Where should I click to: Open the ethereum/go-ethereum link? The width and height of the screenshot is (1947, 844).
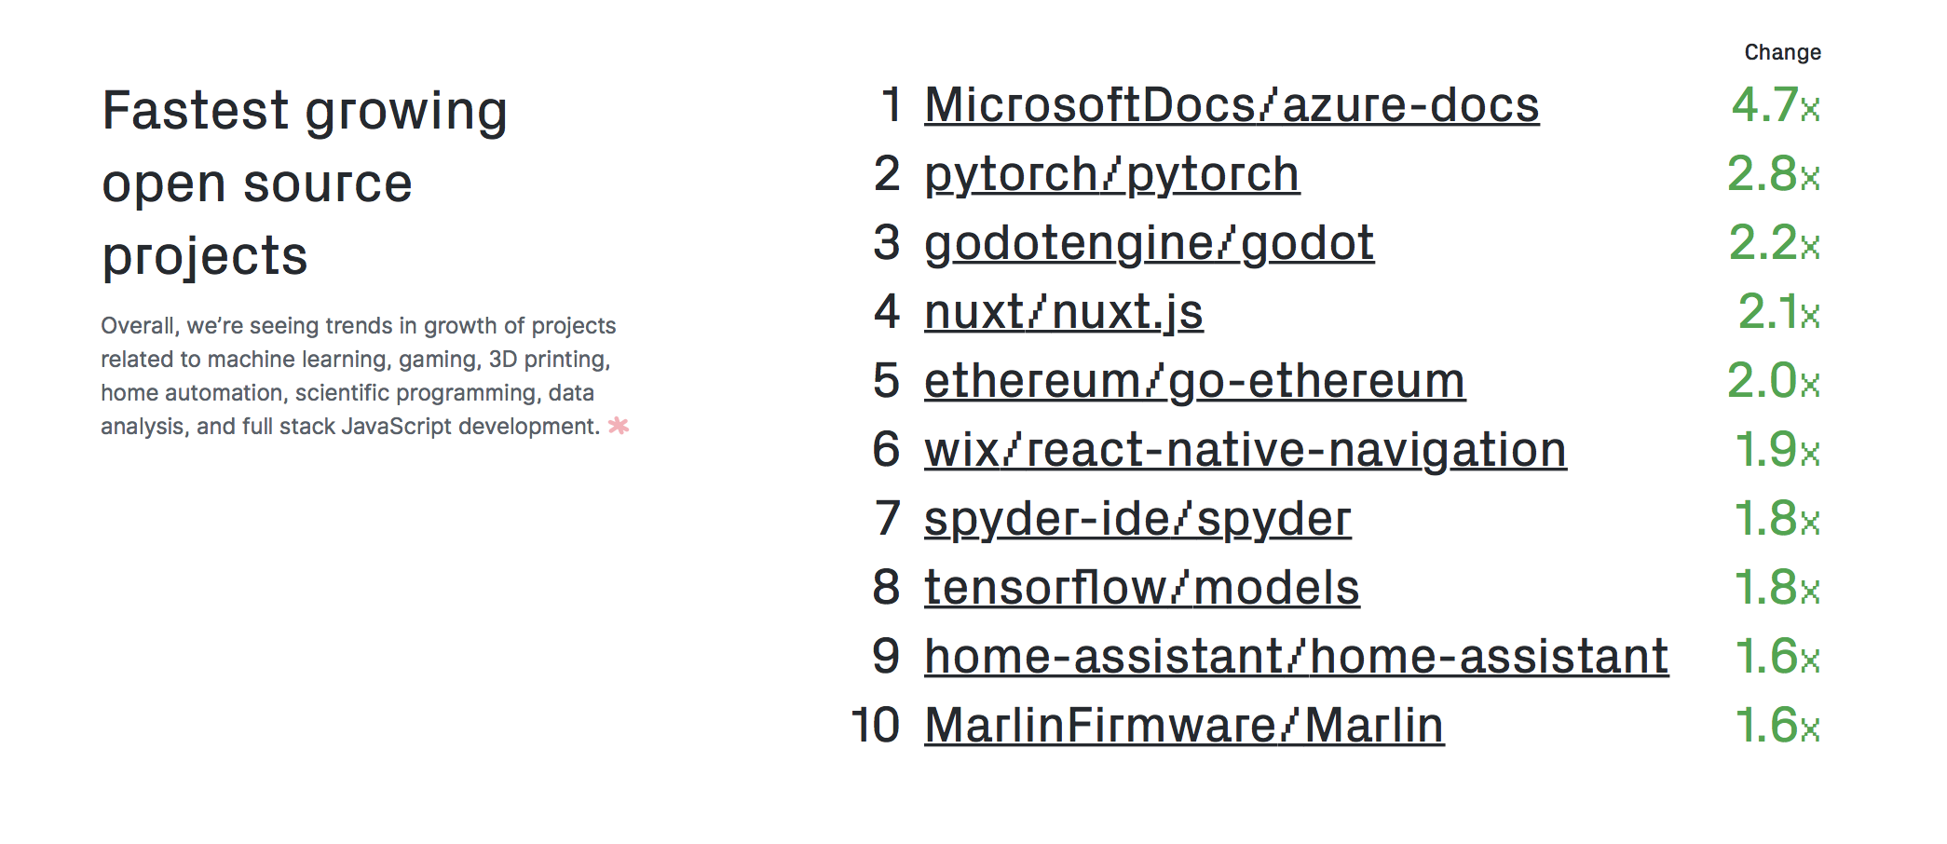pos(1194,381)
